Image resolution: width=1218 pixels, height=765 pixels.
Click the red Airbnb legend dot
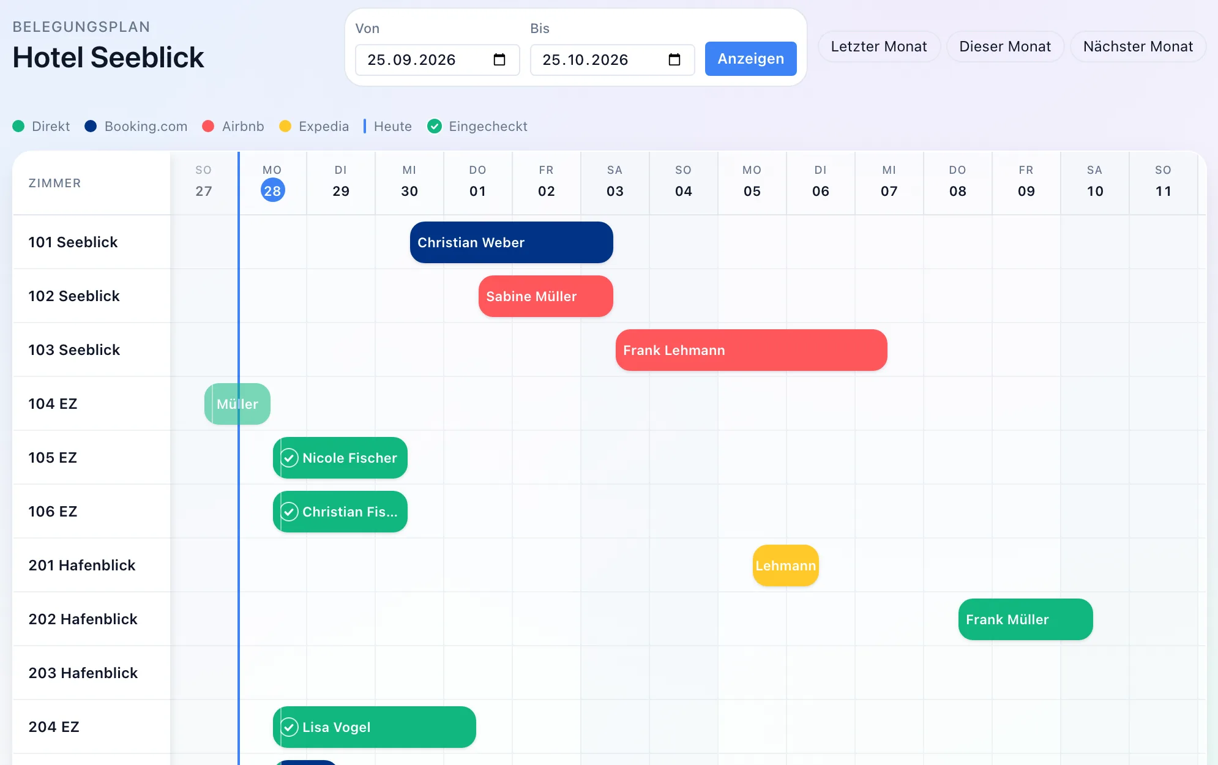208,126
